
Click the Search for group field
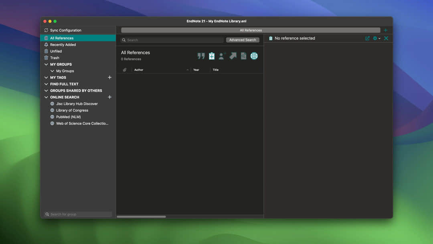(77, 214)
